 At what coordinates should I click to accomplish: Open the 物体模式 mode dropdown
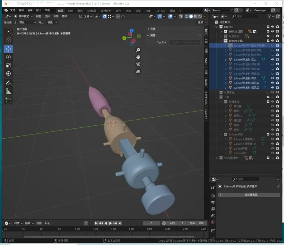pos(23,17)
